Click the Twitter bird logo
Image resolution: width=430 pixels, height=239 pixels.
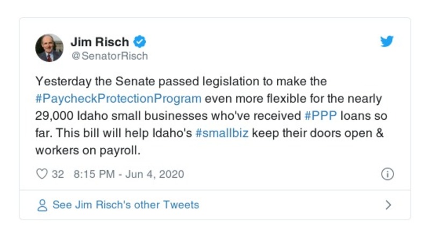pyautogui.click(x=387, y=42)
